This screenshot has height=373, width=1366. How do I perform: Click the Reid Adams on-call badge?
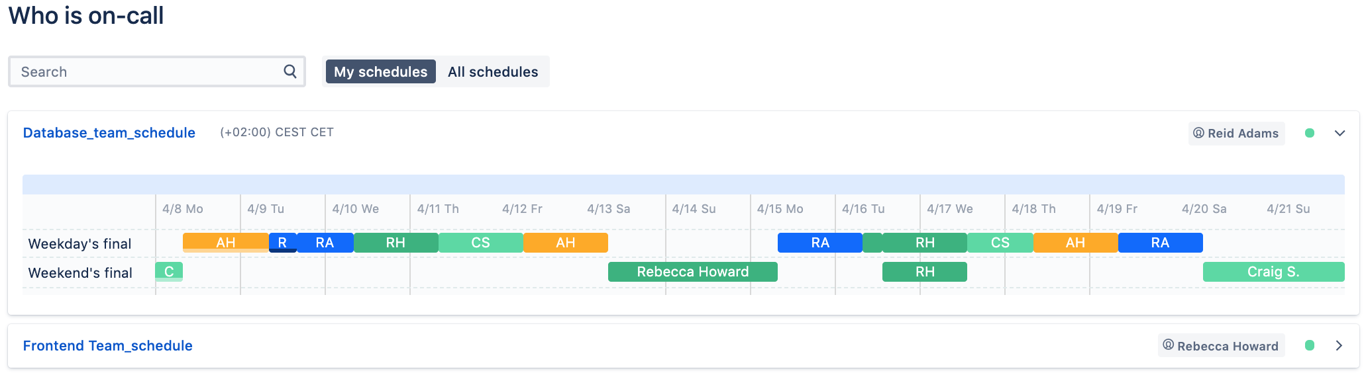[1236, 133]
